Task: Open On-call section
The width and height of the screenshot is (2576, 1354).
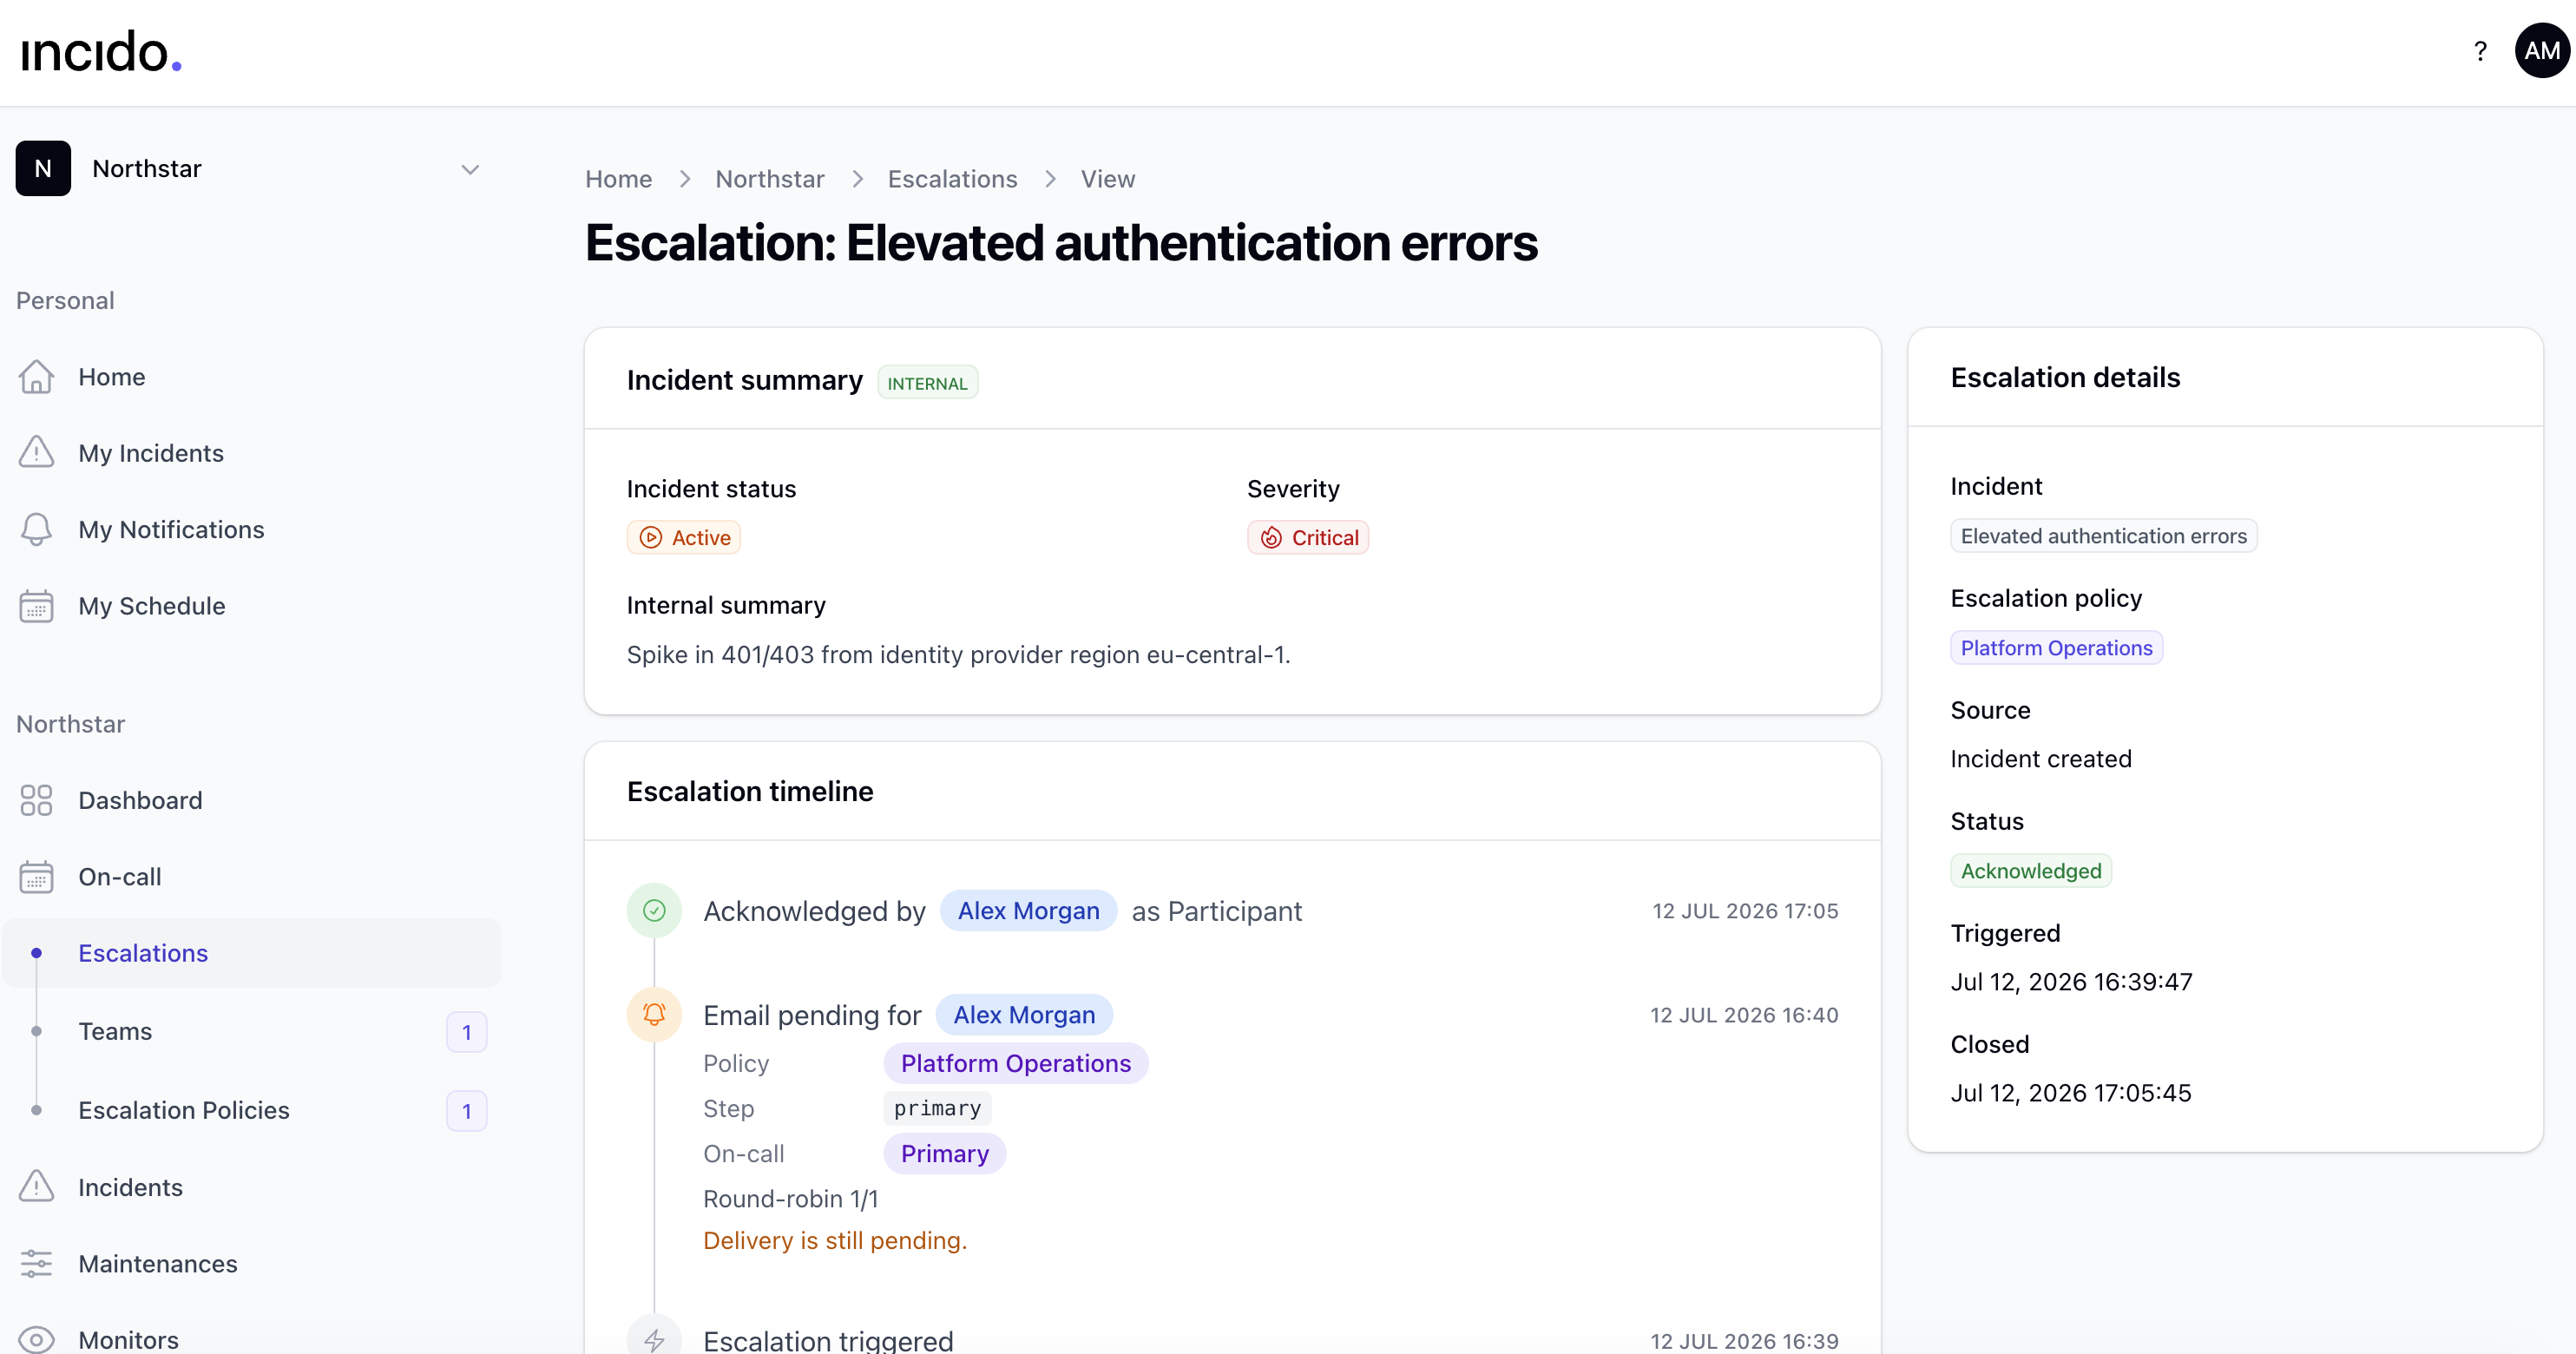Action: click(119, 877)
